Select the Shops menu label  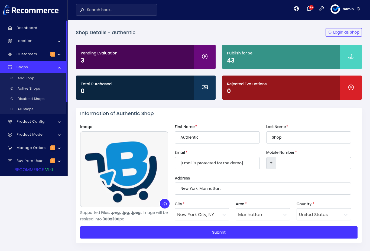(22, 67)
